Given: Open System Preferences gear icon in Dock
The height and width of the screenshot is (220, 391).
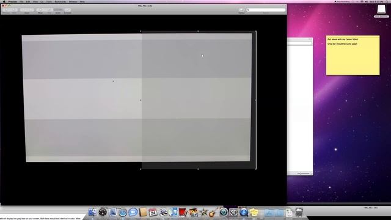Looking at the screenshot, I should [x=233, y=213].
